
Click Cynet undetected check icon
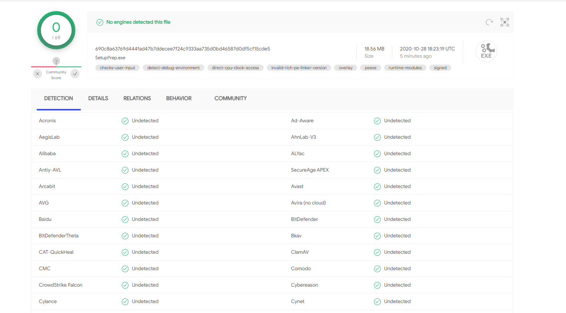[377, 302]
